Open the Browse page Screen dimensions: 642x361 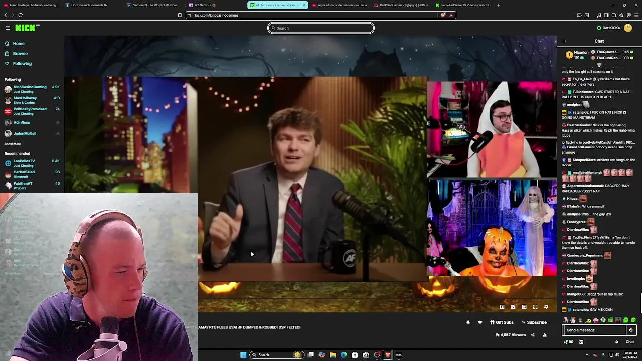(16, 54)
